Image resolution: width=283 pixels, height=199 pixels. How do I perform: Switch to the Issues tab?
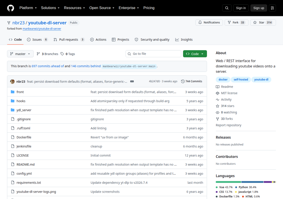tap(37, 40)
